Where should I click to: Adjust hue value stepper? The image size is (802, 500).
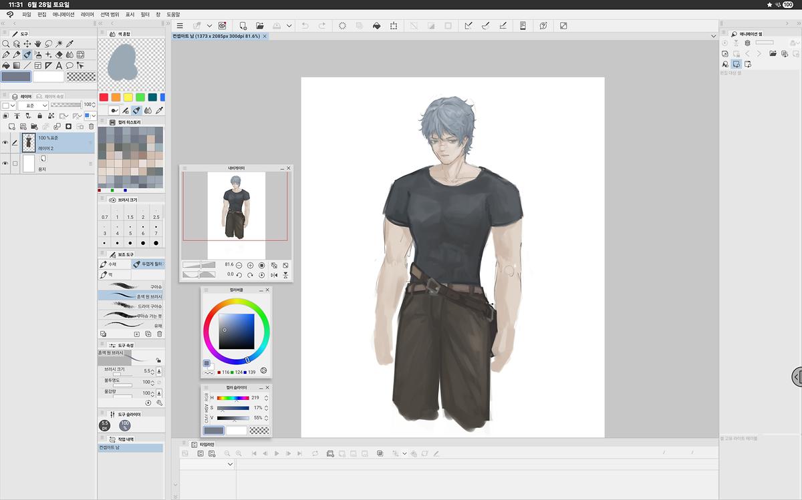point(266,398)
